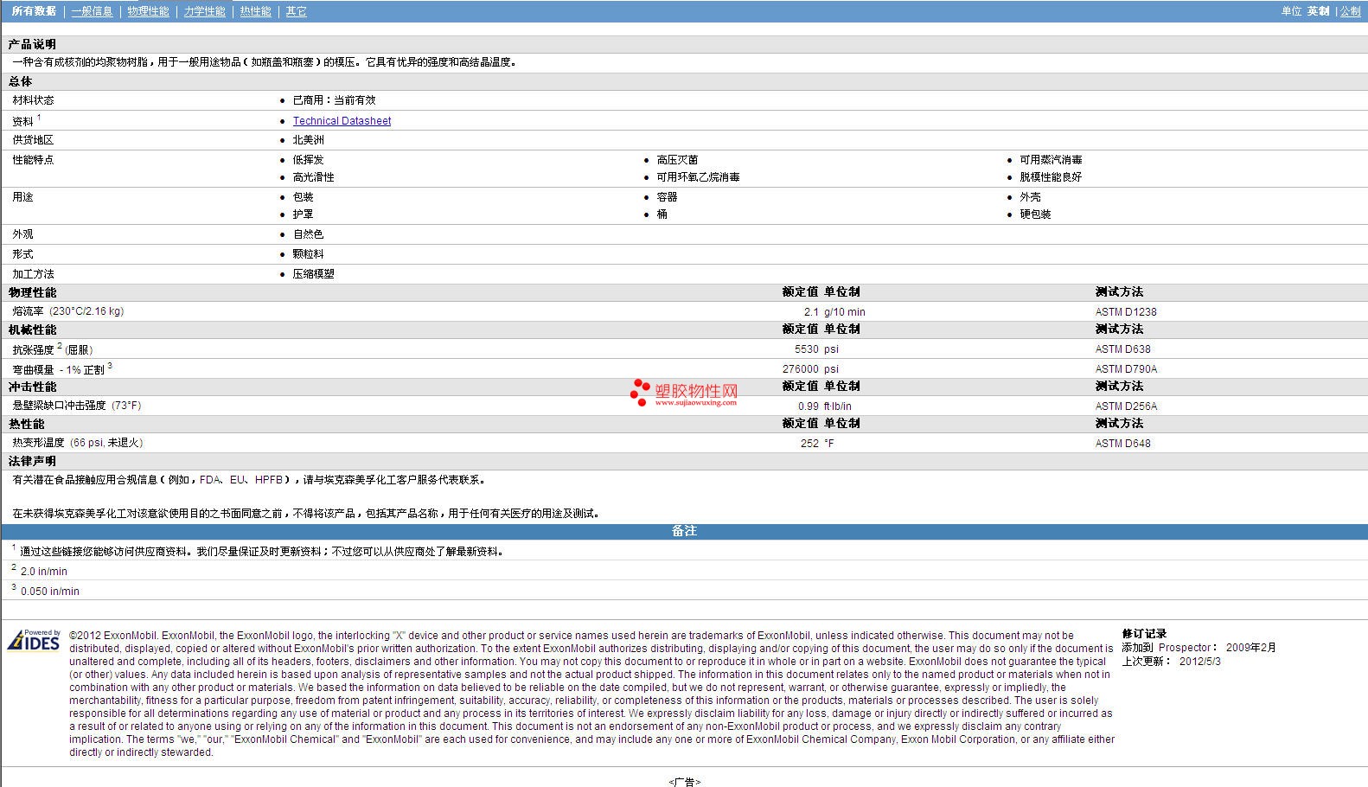
Task: Click the 硬包装 usage item
Action: (x=1035, y=214)
